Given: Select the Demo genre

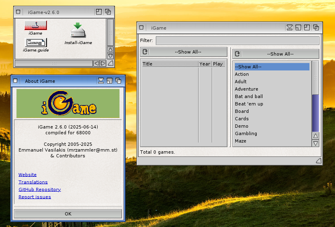Looking at the screenshot, I should tap(272, 126).
